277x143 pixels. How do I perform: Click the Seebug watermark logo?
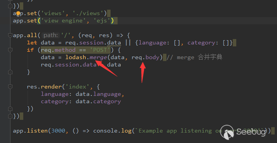pos(243,132)
